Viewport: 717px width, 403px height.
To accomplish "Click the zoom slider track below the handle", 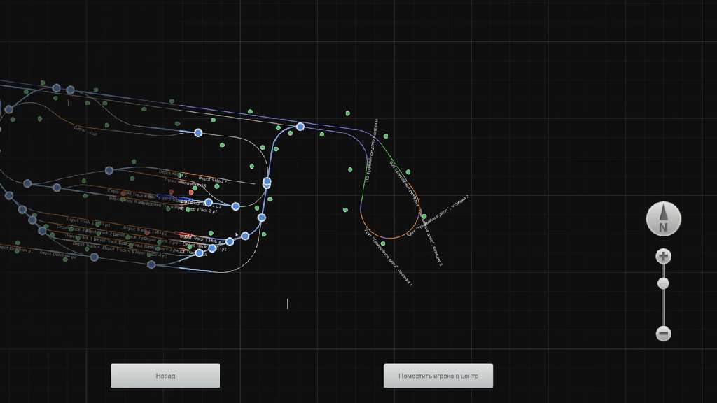I will click(663, 306).
